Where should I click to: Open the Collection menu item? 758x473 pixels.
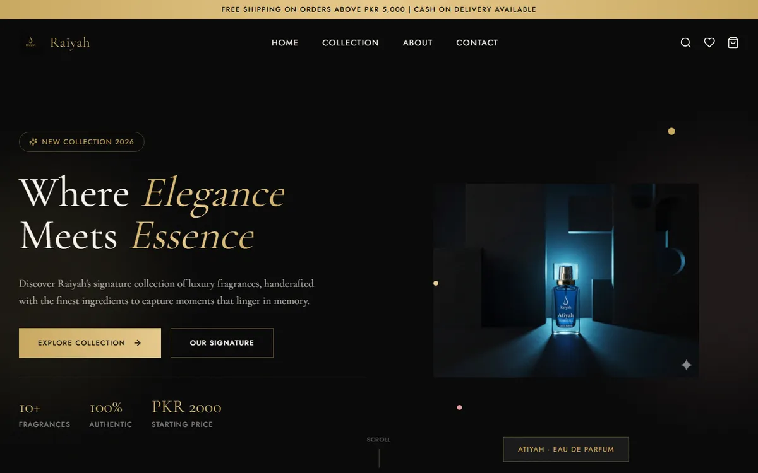tap(351, 43)
